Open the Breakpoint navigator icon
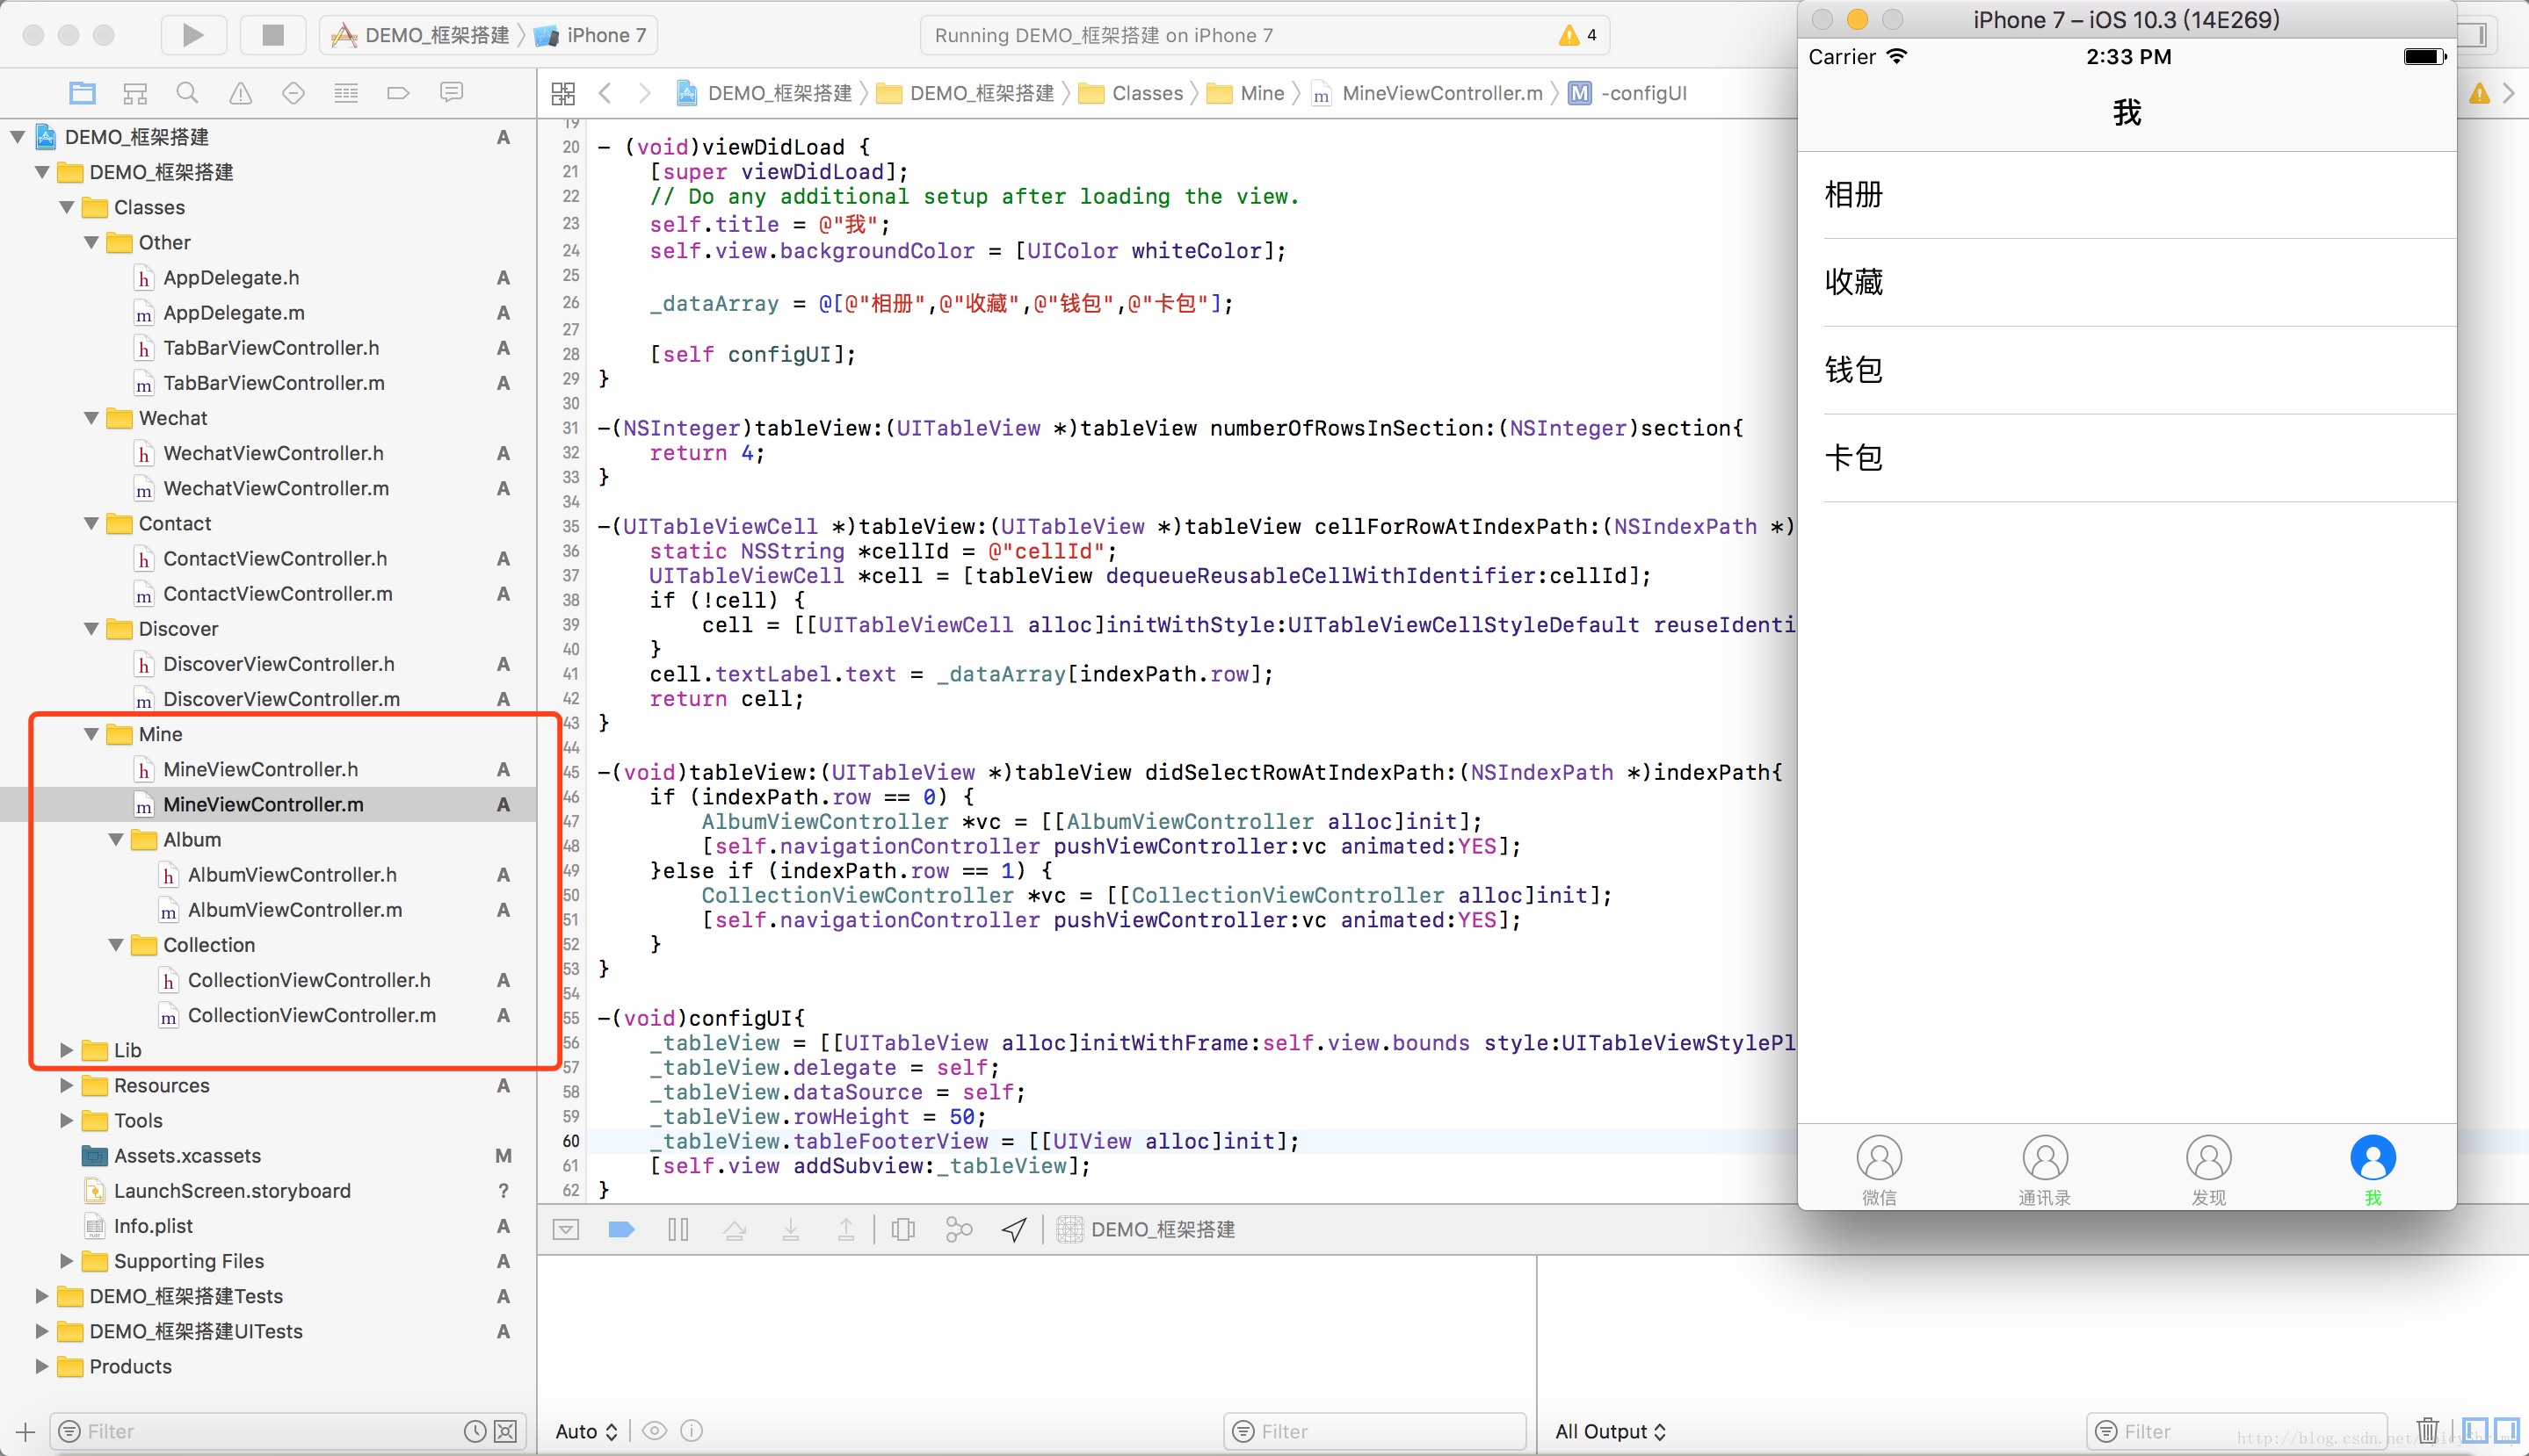Screen dimensions: 2529x1456 (398, 93)
